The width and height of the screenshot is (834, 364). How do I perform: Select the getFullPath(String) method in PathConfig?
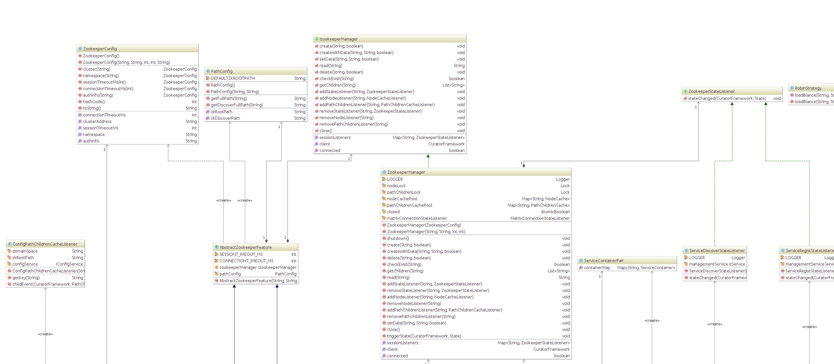[x=229, y=98]
